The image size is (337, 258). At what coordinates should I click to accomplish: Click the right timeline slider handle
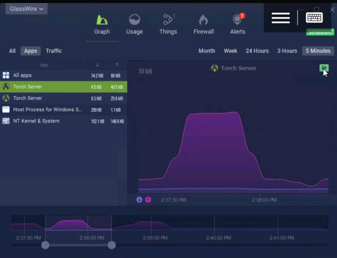(x=111, y=245)
